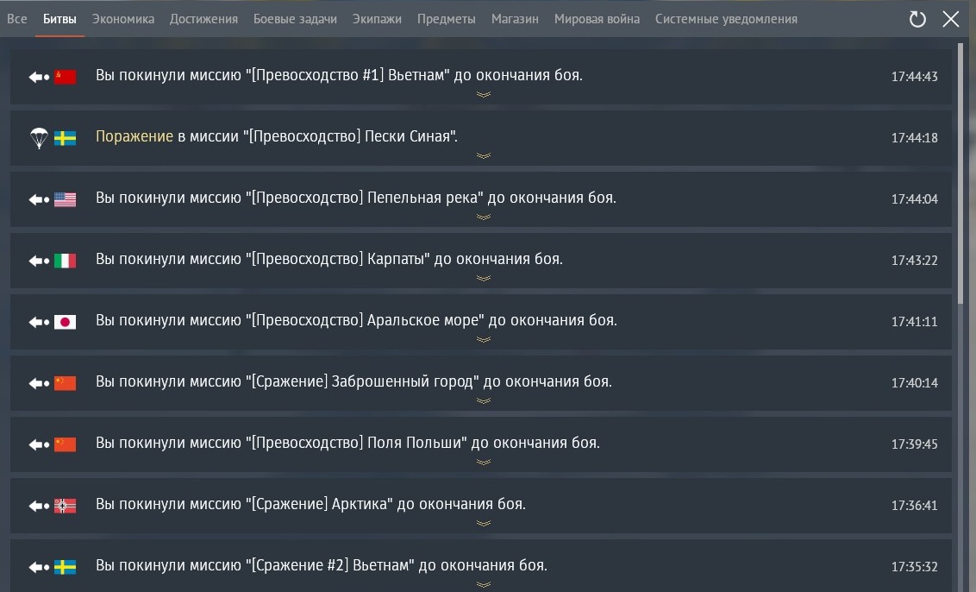
Task: Expand the 17:44:43 Vietnam battle entry
Action: pyautogui.click(x=484, y=95)
